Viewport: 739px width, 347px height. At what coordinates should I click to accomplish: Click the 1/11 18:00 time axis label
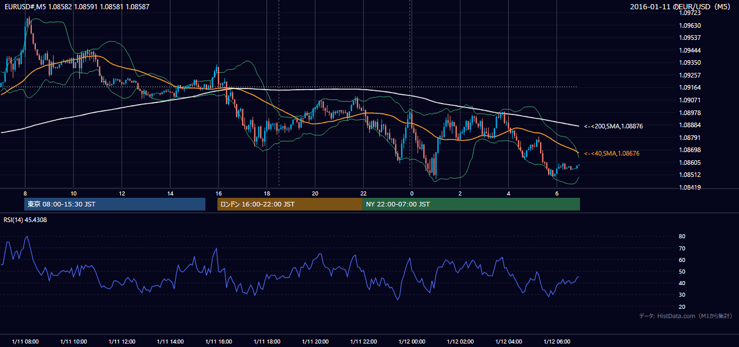[267, 341]
